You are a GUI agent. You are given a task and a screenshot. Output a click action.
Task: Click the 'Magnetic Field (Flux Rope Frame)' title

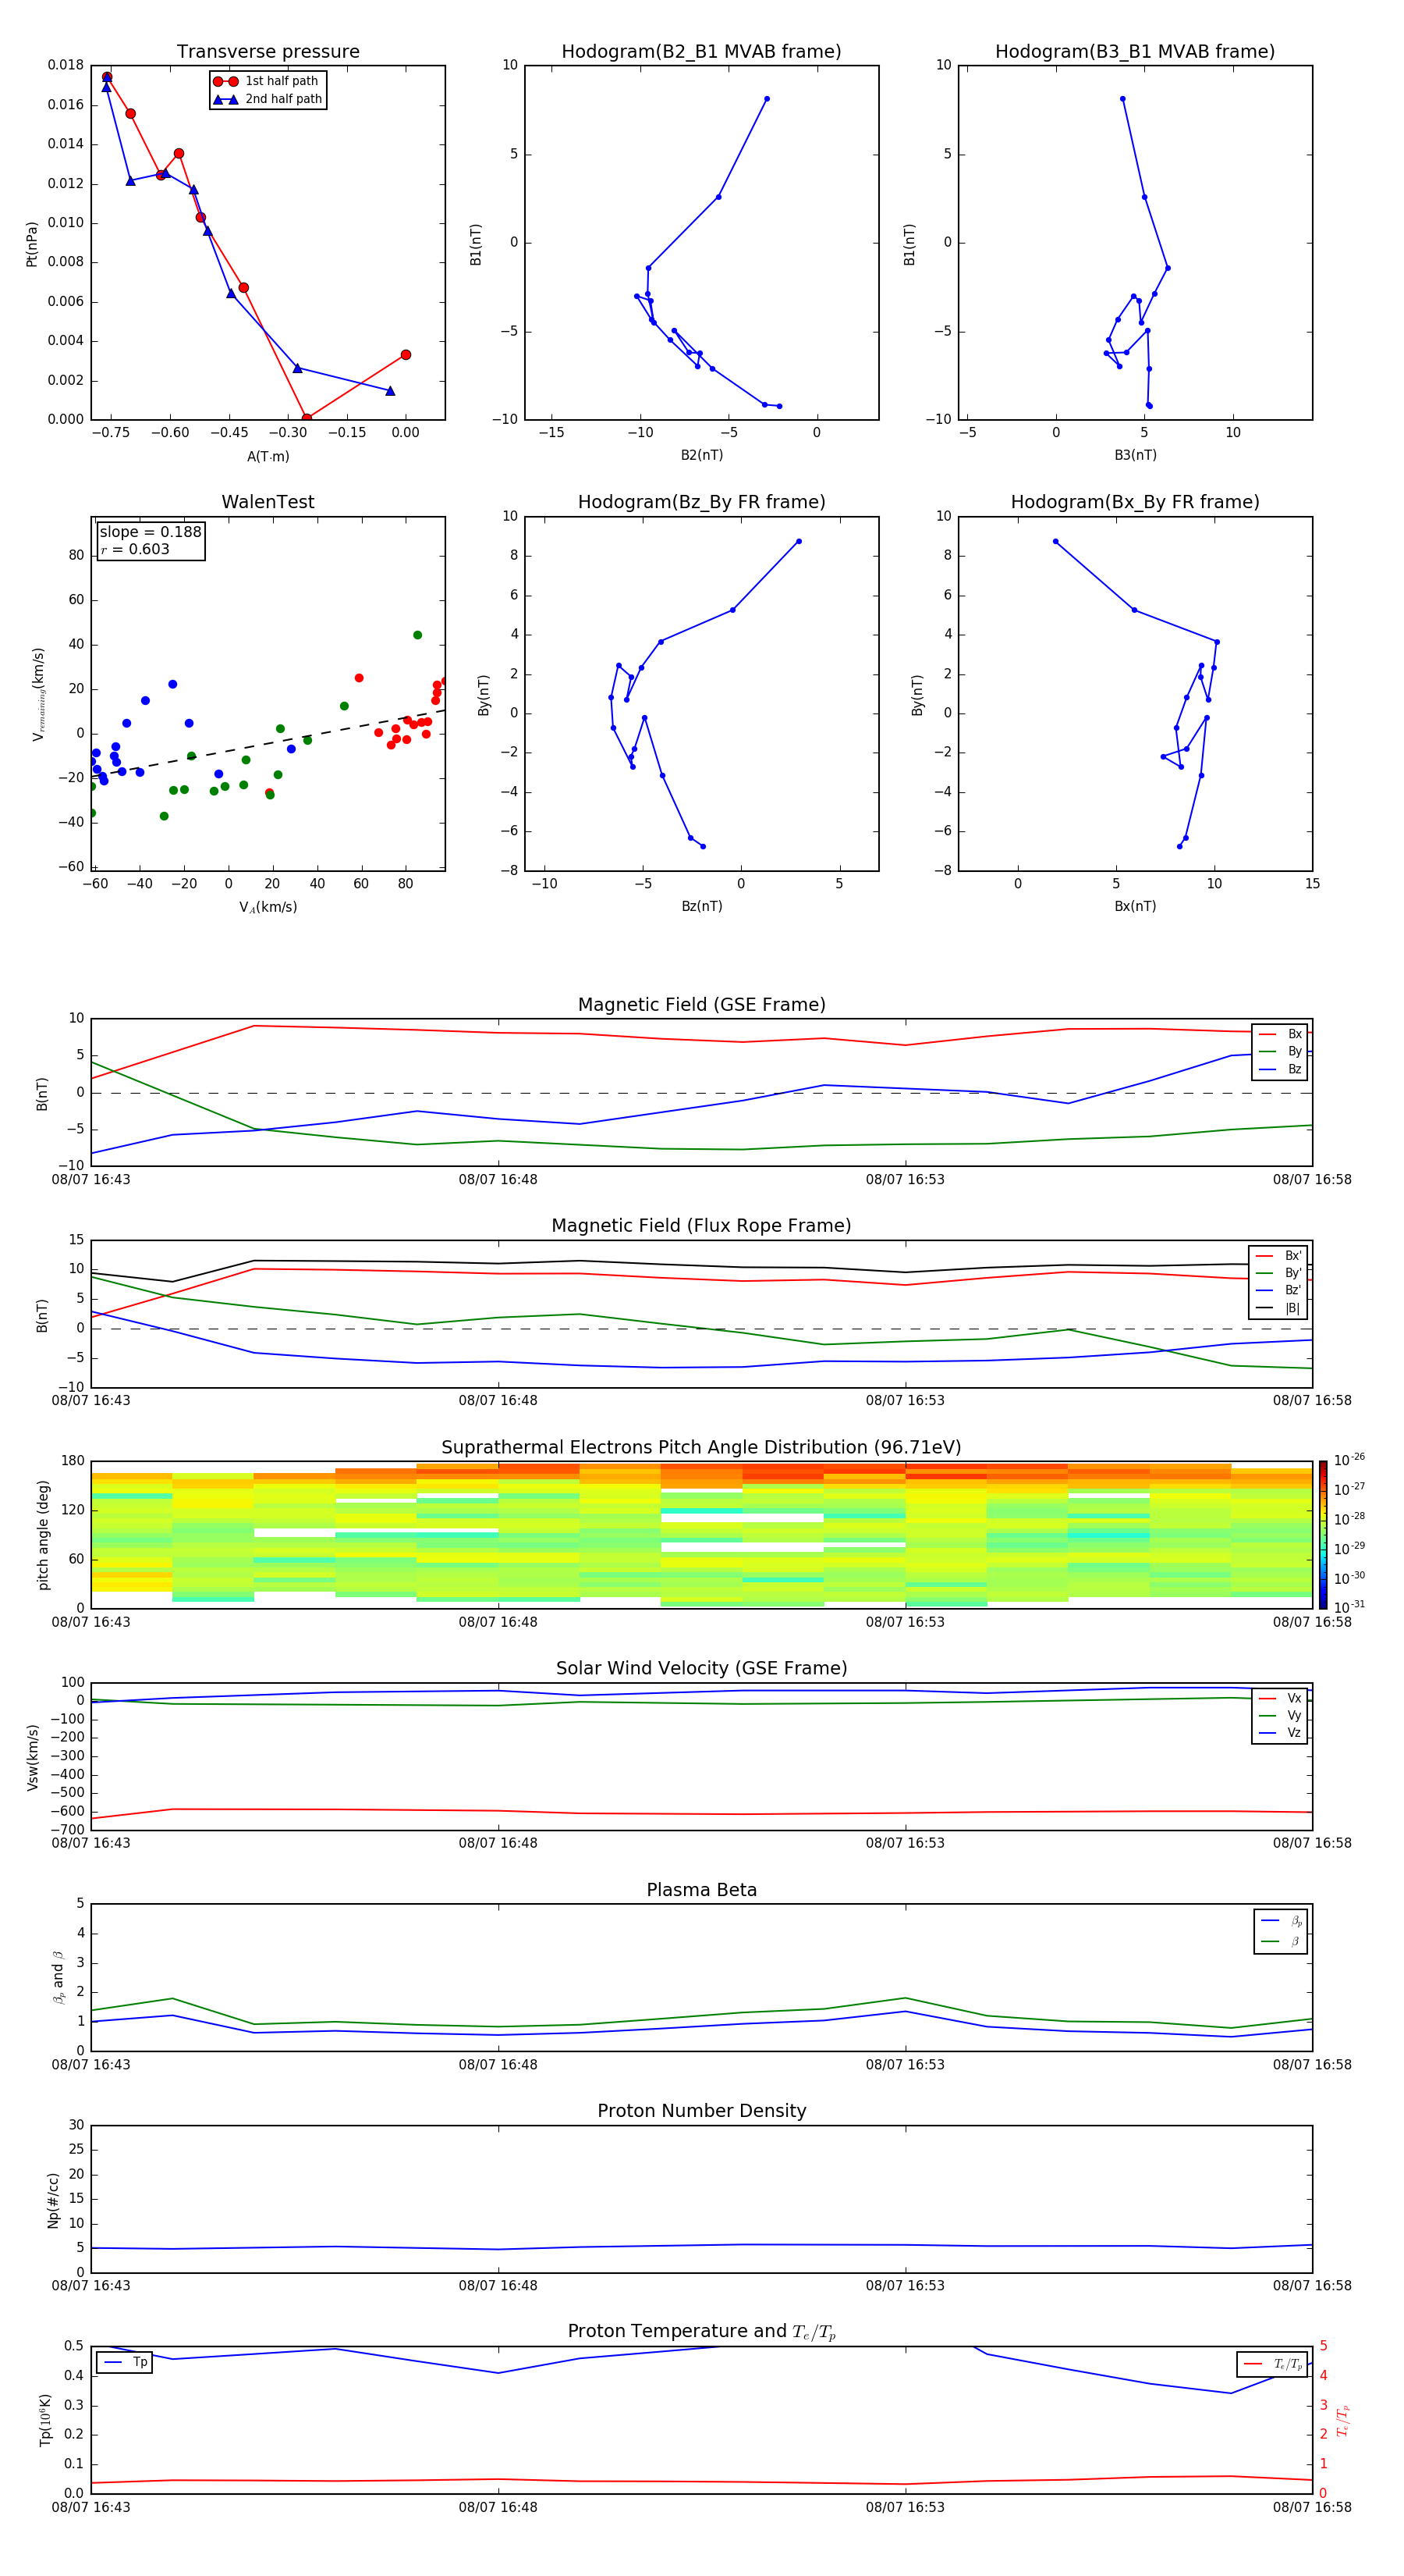(x=701, y=1226)
